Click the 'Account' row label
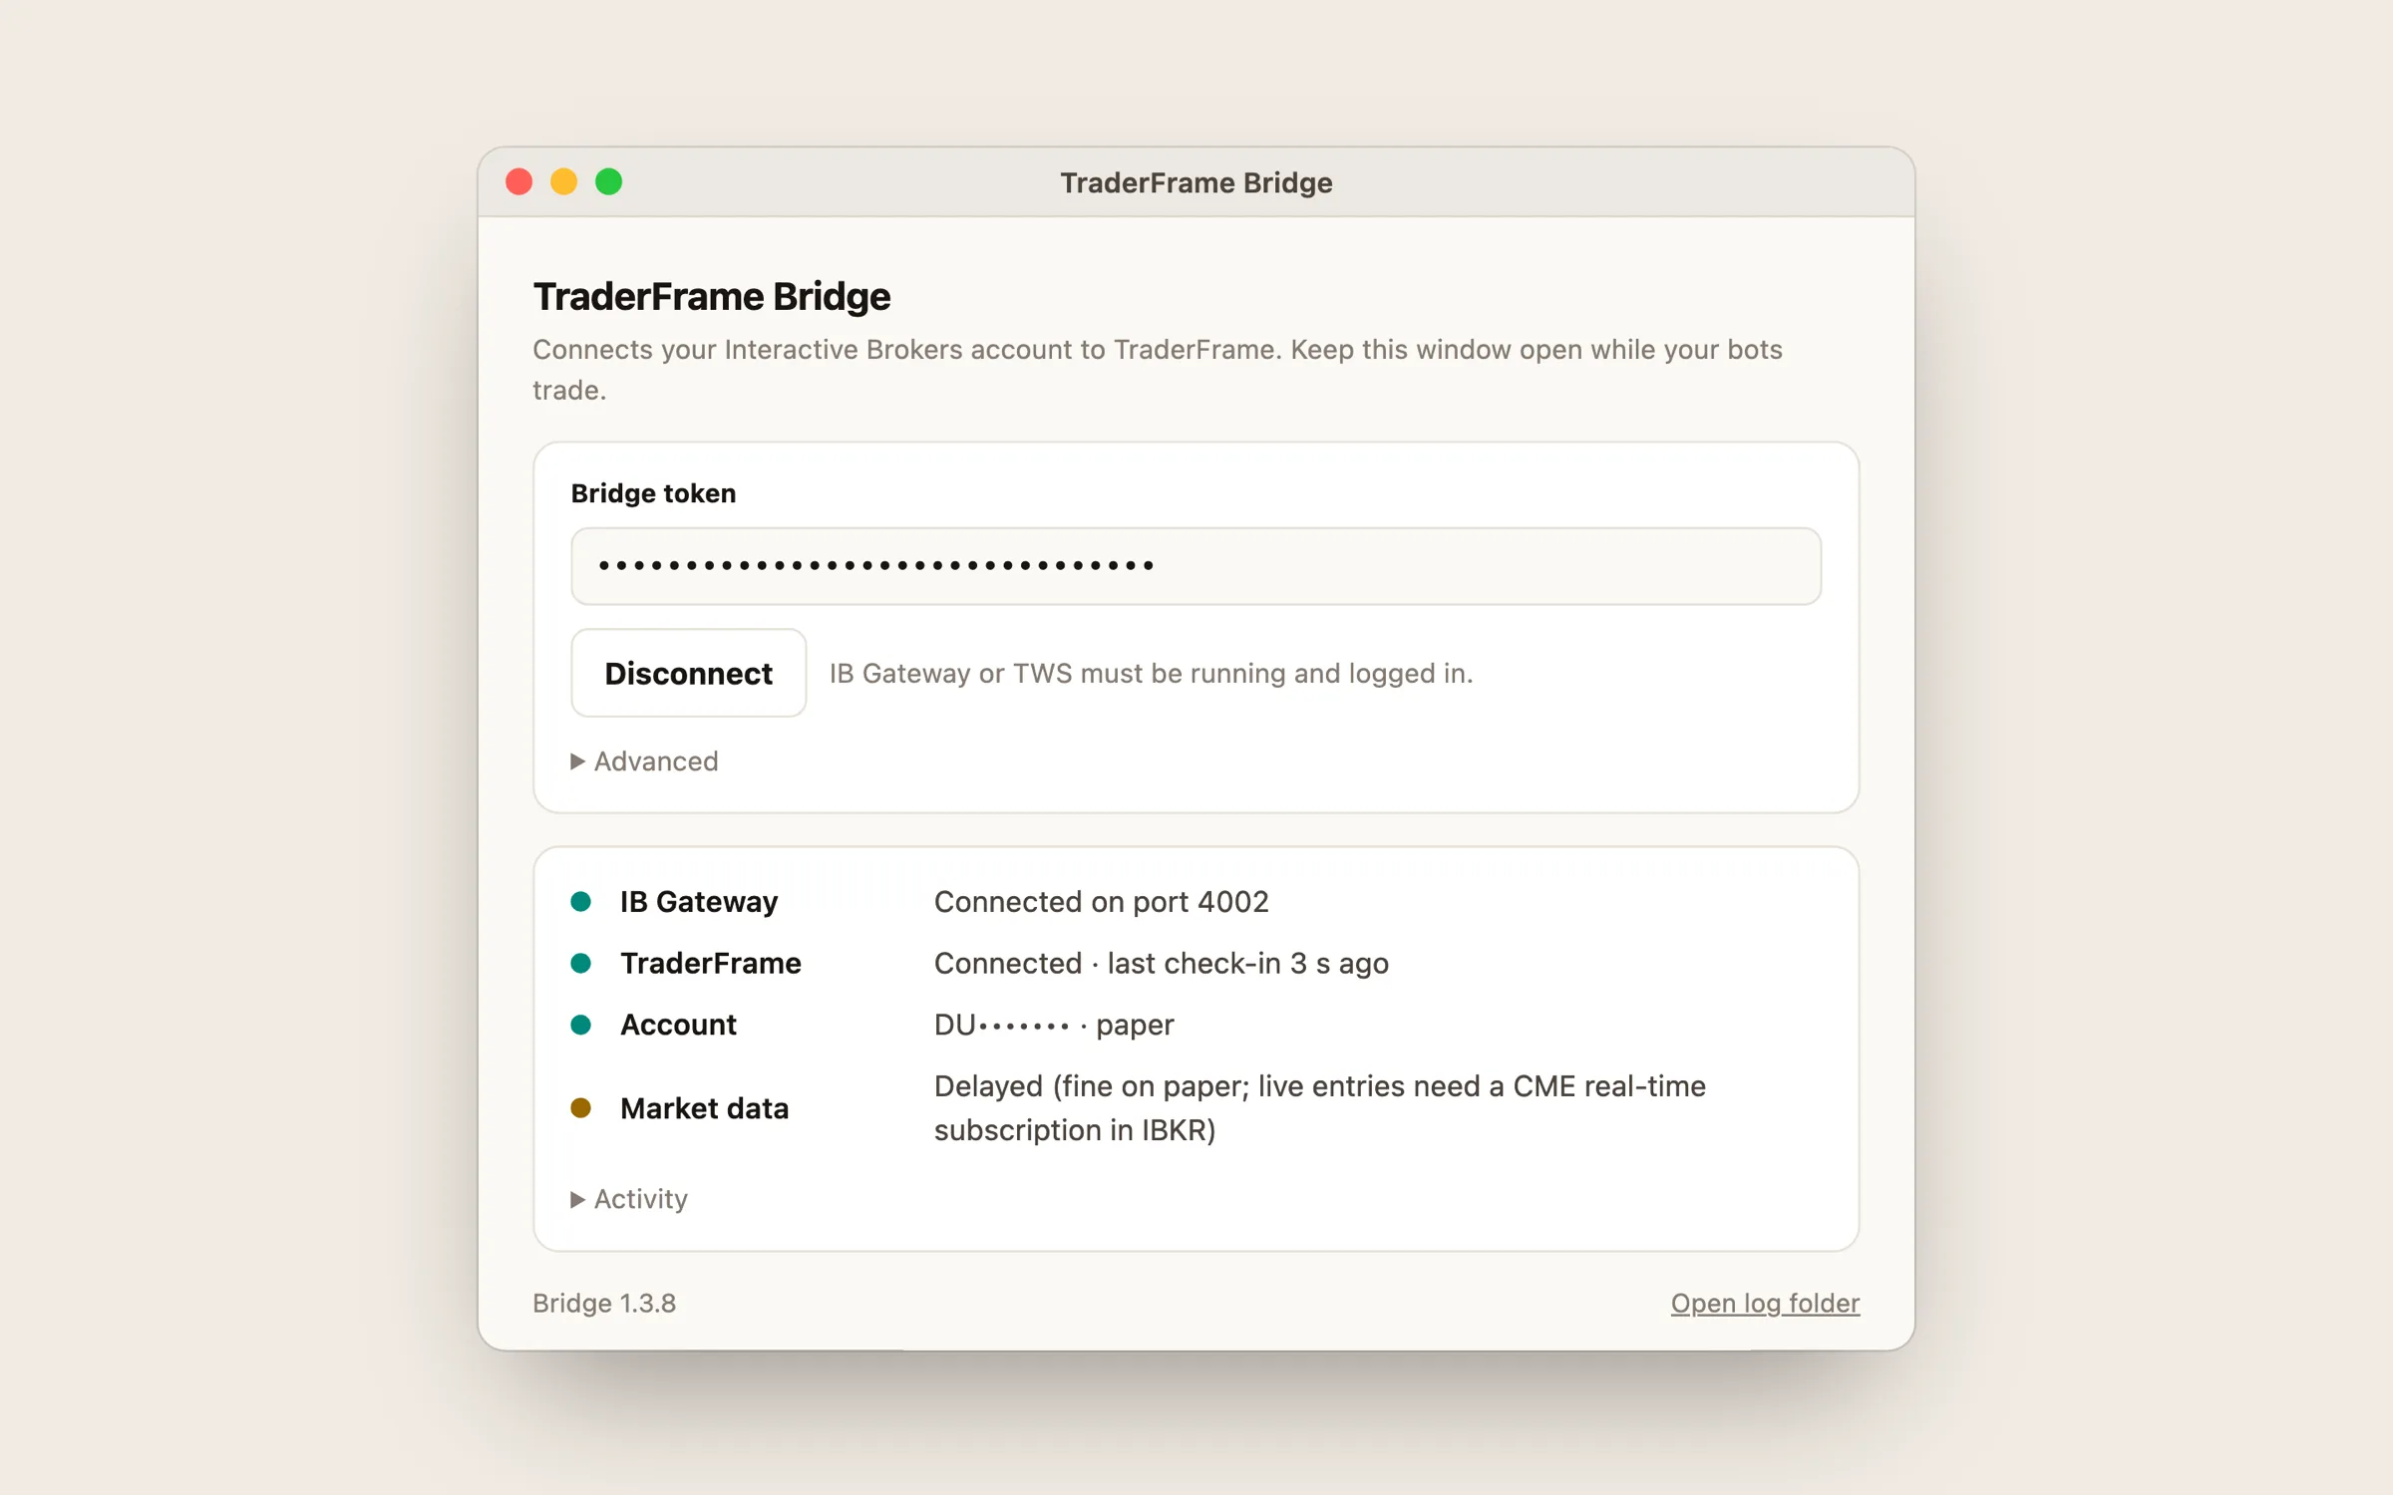The image size is (2393, 1495). click(x=678, y=1025)
